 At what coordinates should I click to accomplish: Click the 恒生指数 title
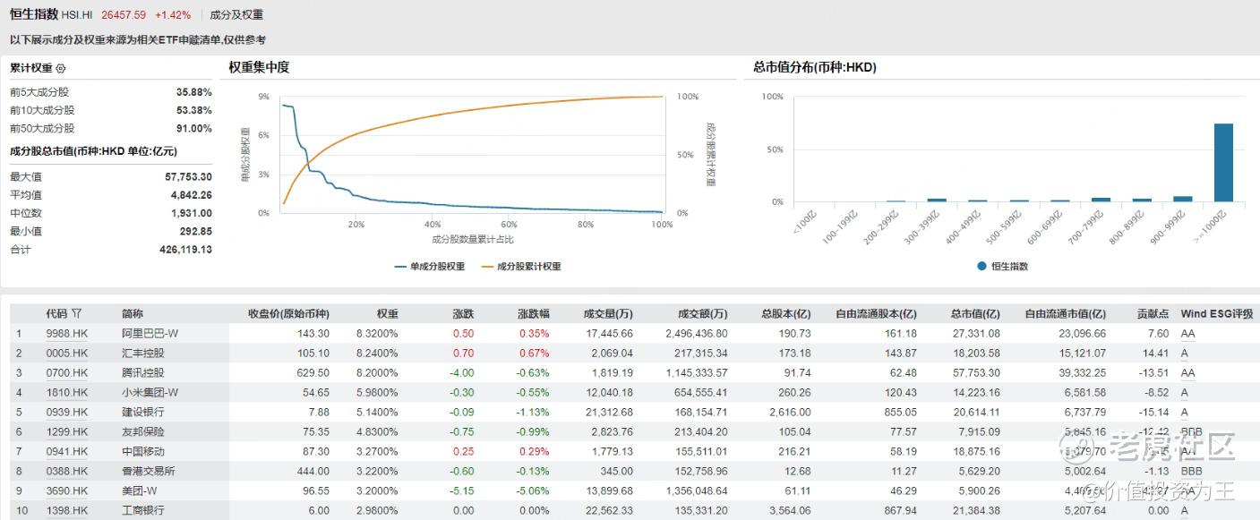coord(34,14)
